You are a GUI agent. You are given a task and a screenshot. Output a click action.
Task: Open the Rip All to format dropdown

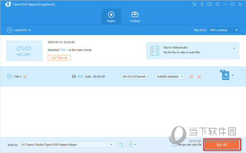tap(223, 30)
